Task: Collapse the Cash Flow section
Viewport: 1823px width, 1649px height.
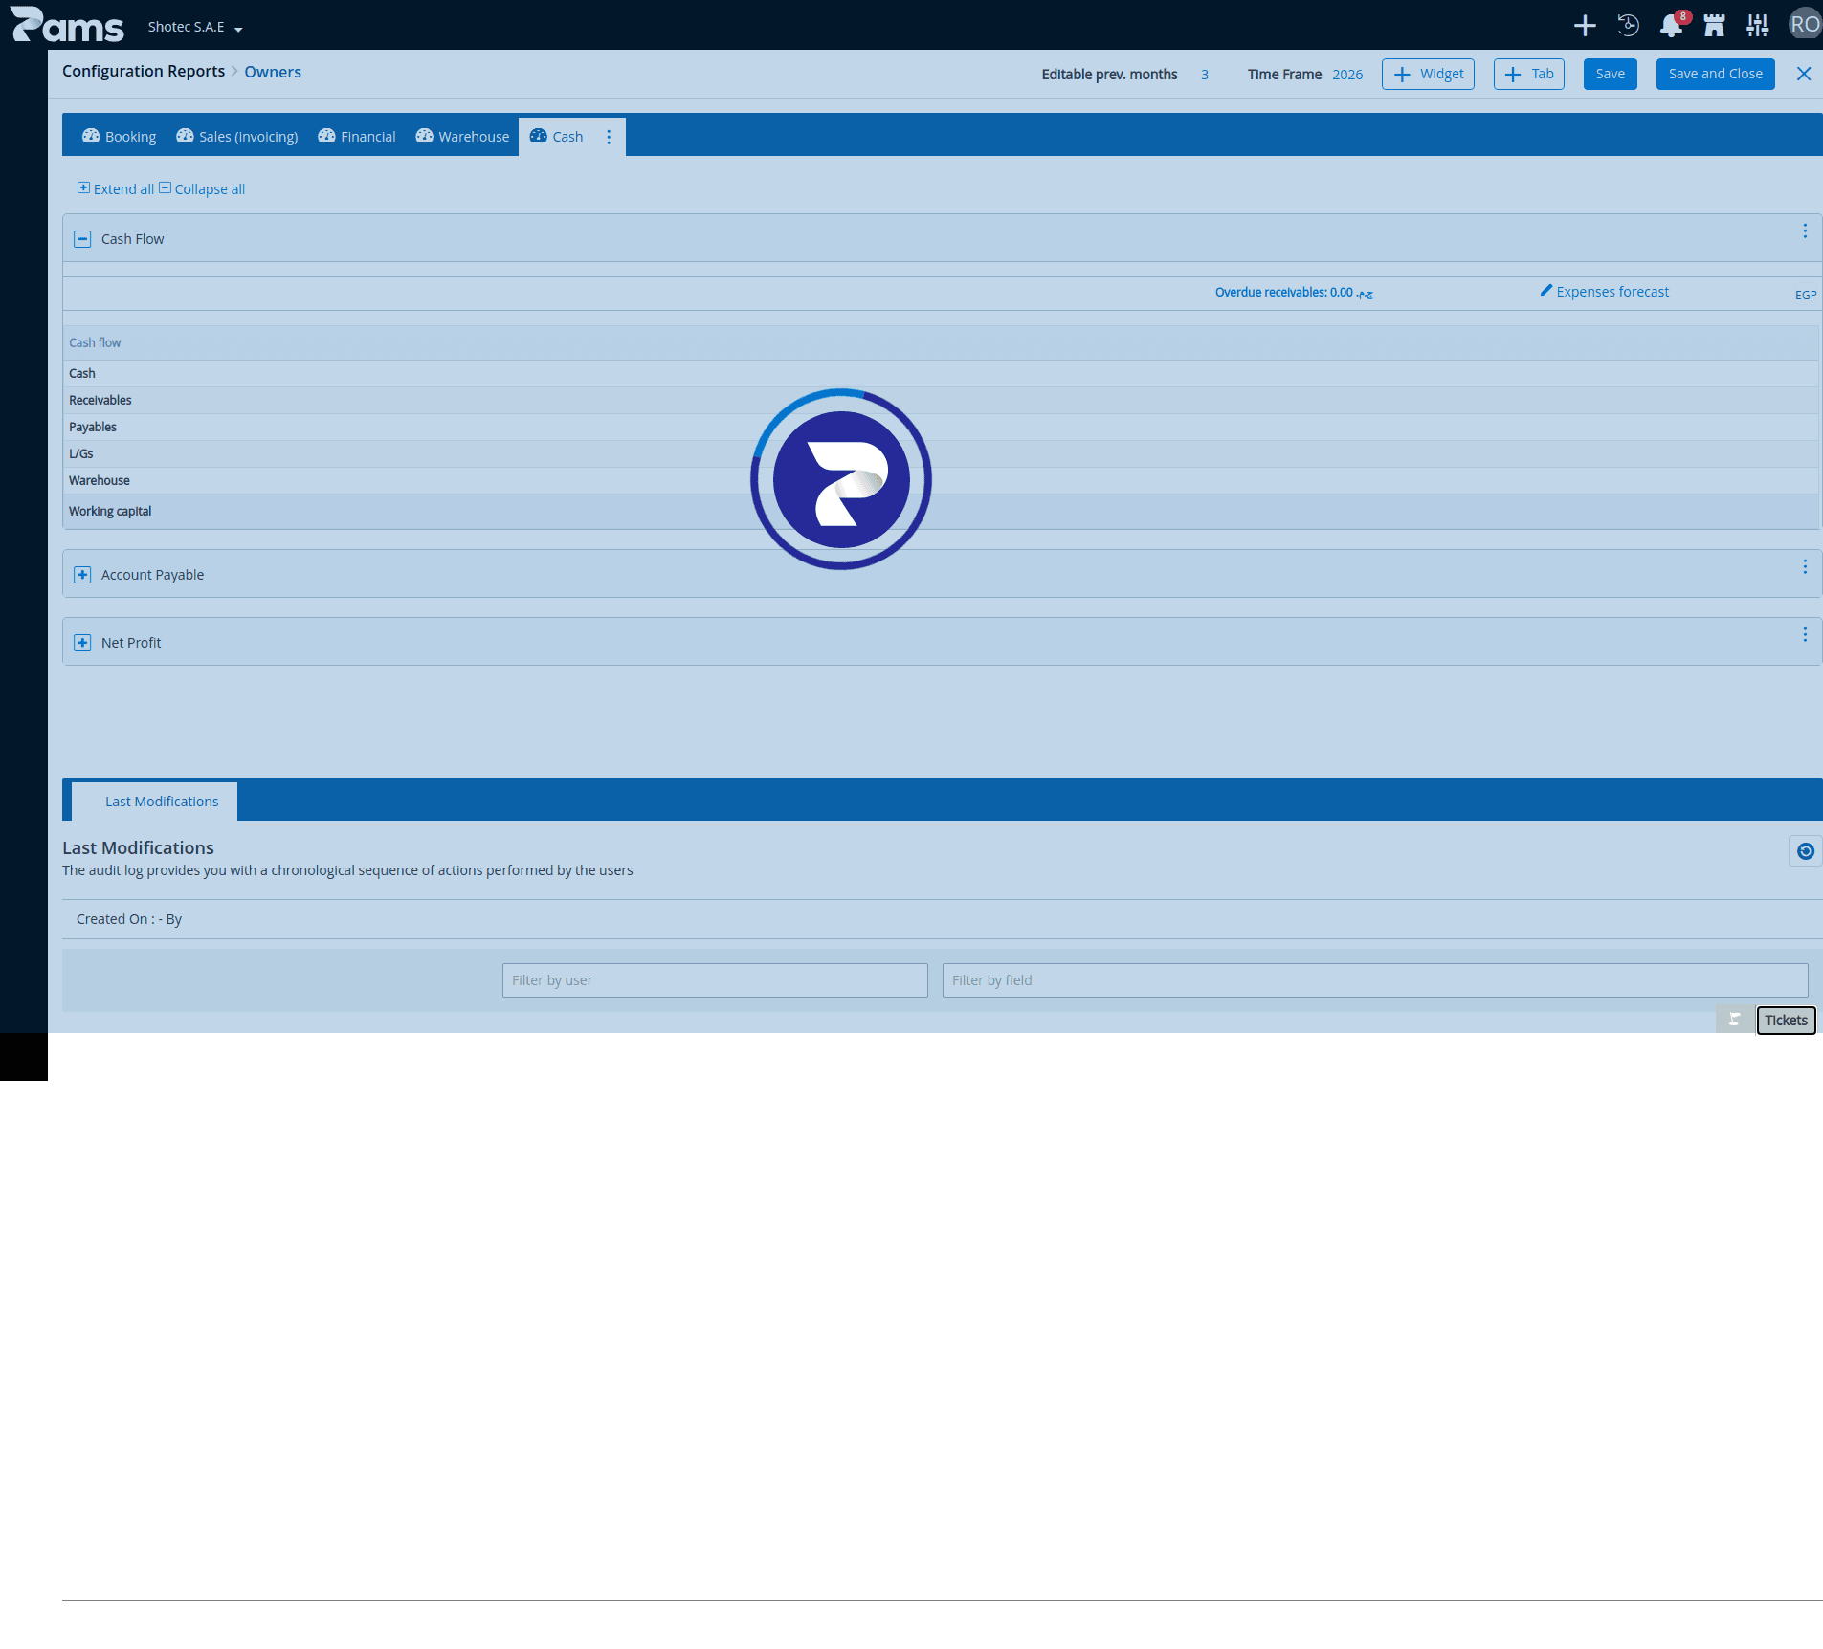Action: coord(82,239)
